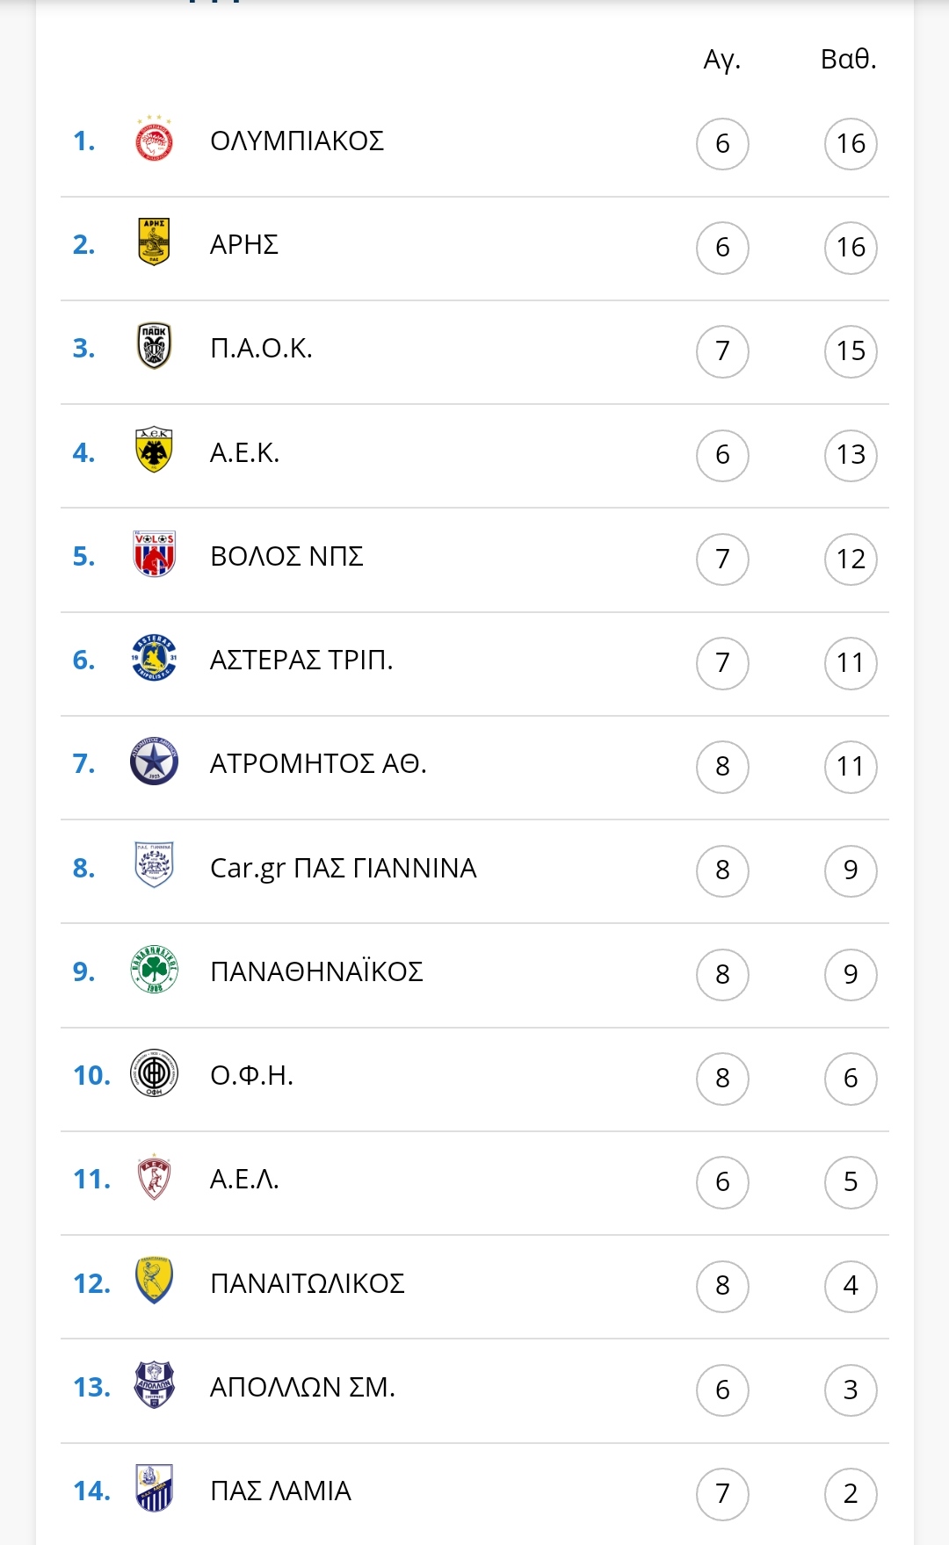Image resolution: width=949 pixels, height=1545 pixels.
Task: Open the Car.gr ΠΑΣ ΓΙΑΝΝΙΝΑ team link
Action: tap(343, 868)
